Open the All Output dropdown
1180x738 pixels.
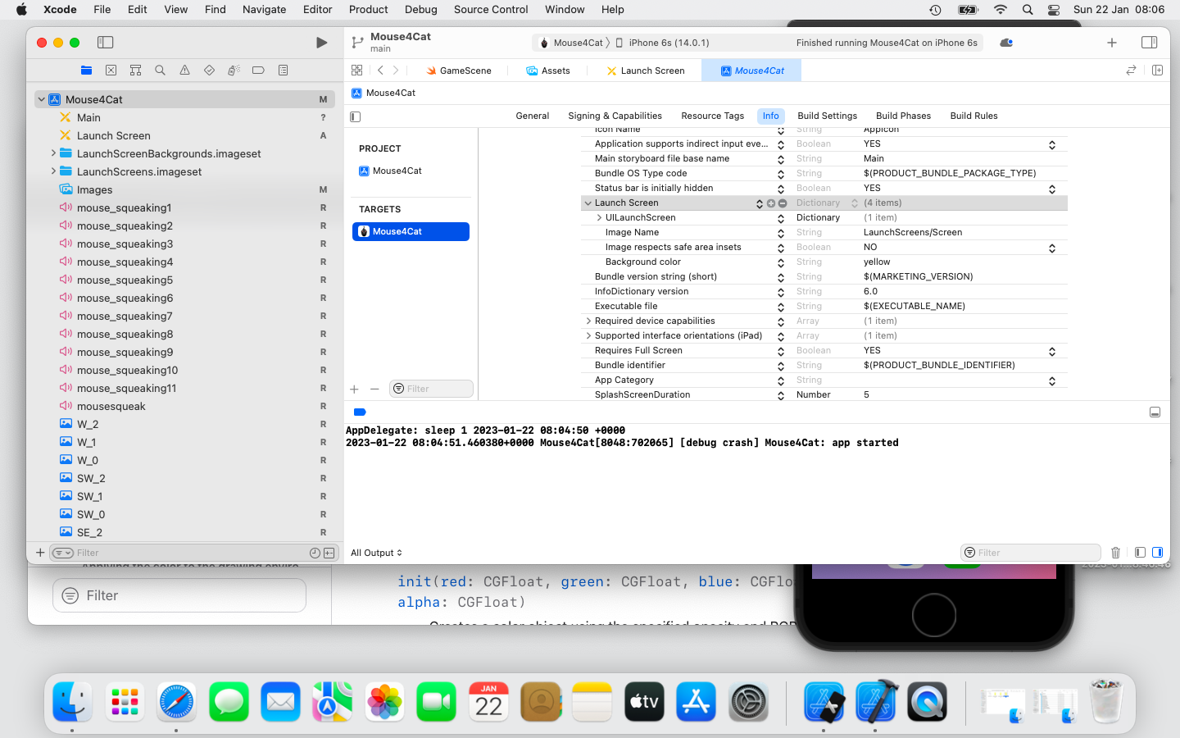pyautogui.click(x=376, y=553)
